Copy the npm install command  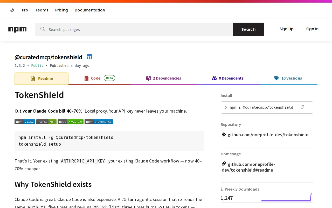[302, 107]
